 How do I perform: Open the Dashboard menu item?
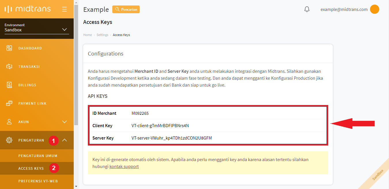tap(37, 48)
